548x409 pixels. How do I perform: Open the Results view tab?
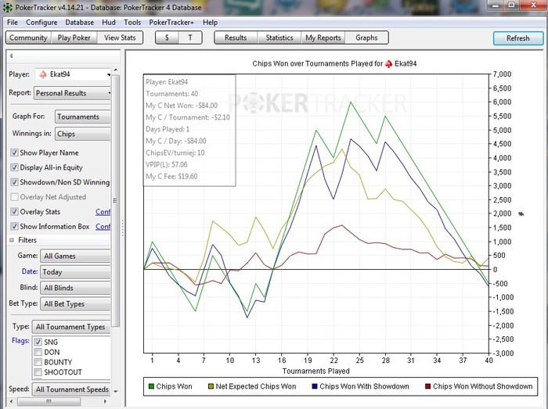click(236, 38)
